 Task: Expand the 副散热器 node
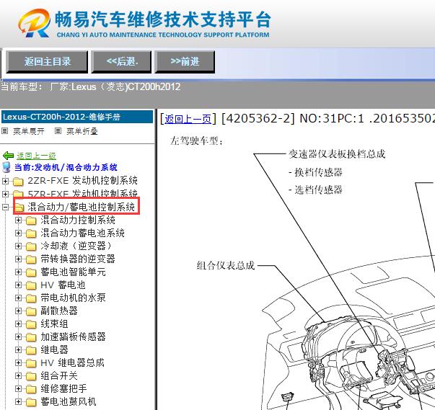[18, 311]
